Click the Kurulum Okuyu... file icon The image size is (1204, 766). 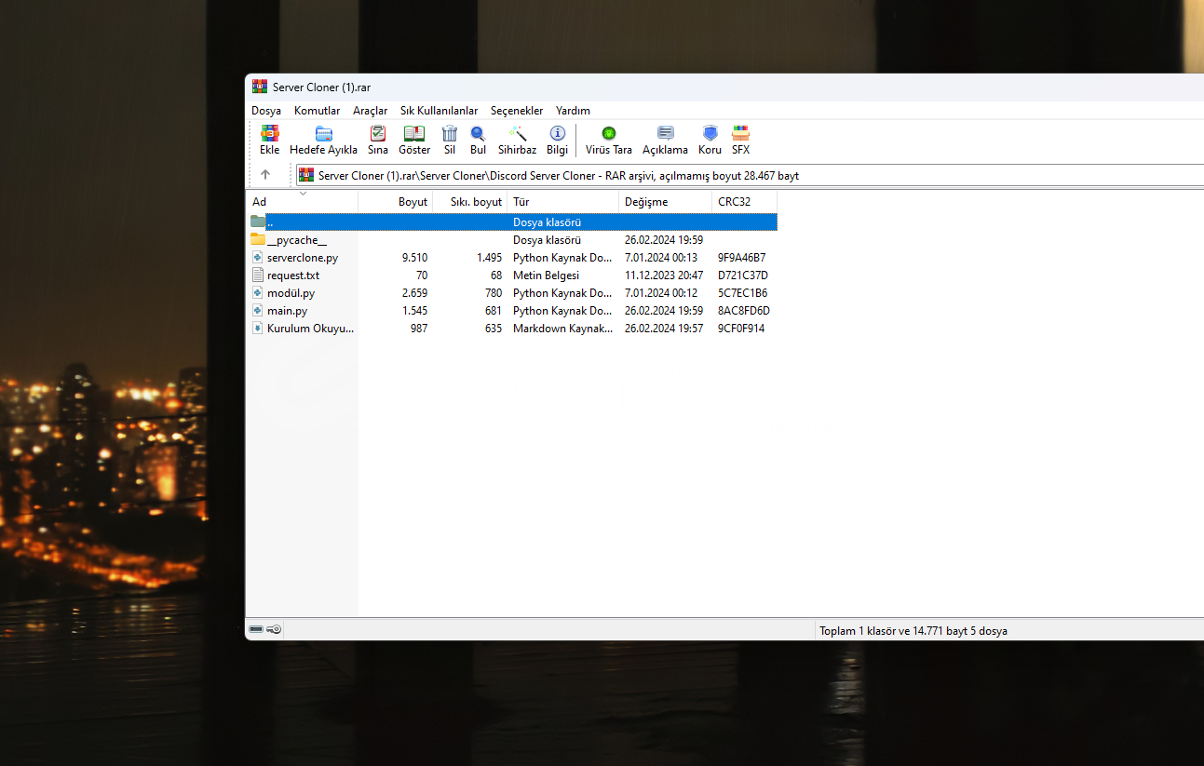click(x=258, y=328)
